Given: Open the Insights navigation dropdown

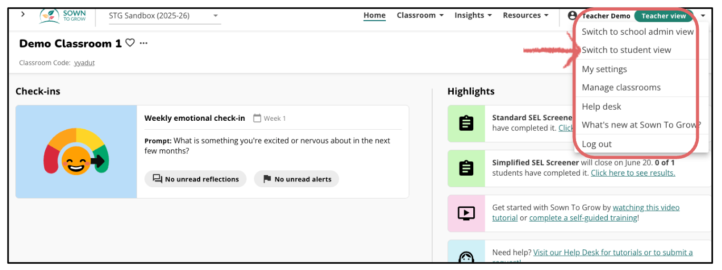Looking at the screenshot, I should 473,15.
